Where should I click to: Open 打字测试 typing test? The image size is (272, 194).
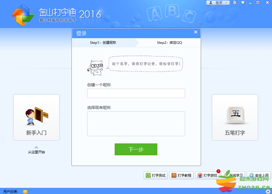point(156,175)
